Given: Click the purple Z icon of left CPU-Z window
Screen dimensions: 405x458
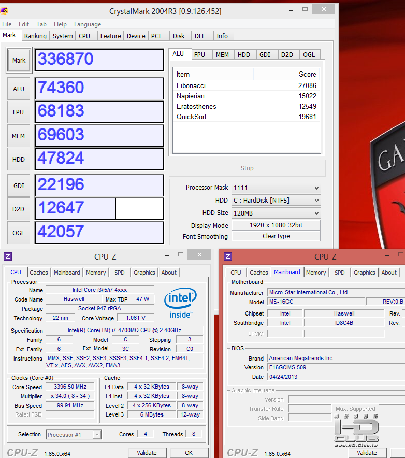Looking at the screenshot, I should point(8,256).
